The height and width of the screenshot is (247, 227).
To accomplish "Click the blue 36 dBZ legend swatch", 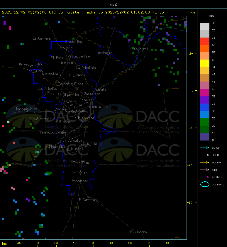I will [205, 107].
